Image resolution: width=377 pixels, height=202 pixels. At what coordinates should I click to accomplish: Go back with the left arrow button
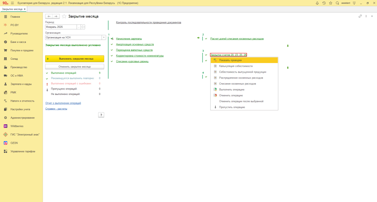(49, 16)
